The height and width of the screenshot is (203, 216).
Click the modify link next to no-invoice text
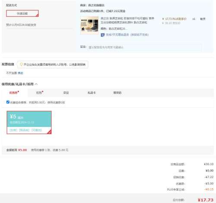tap(20, 73)
